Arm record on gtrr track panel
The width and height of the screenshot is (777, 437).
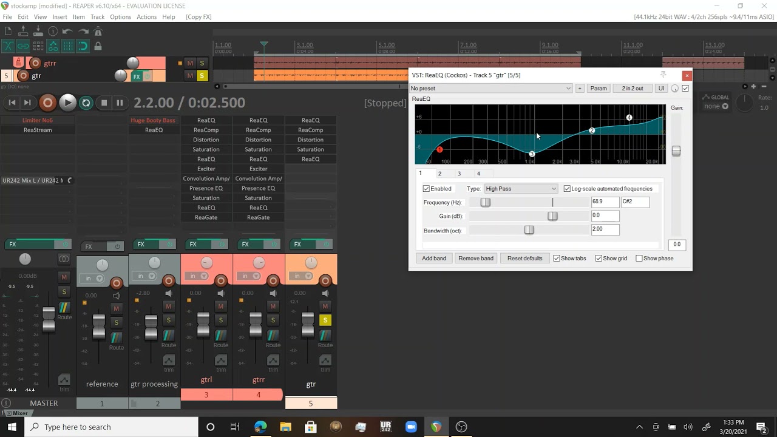coord(35,63)
